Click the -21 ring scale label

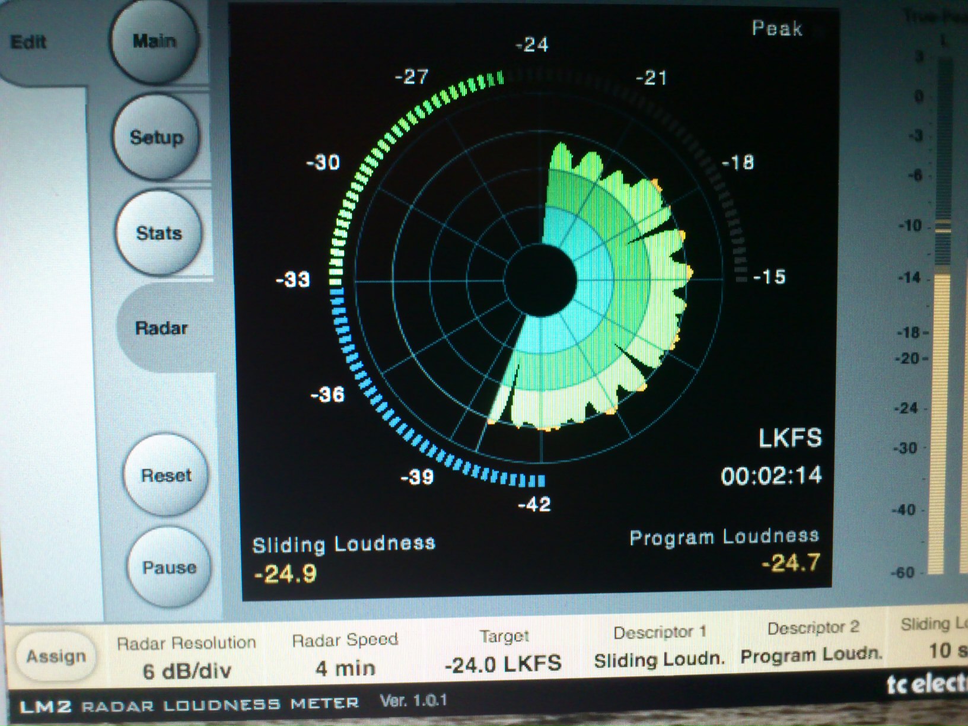click(x=651, y=78)
